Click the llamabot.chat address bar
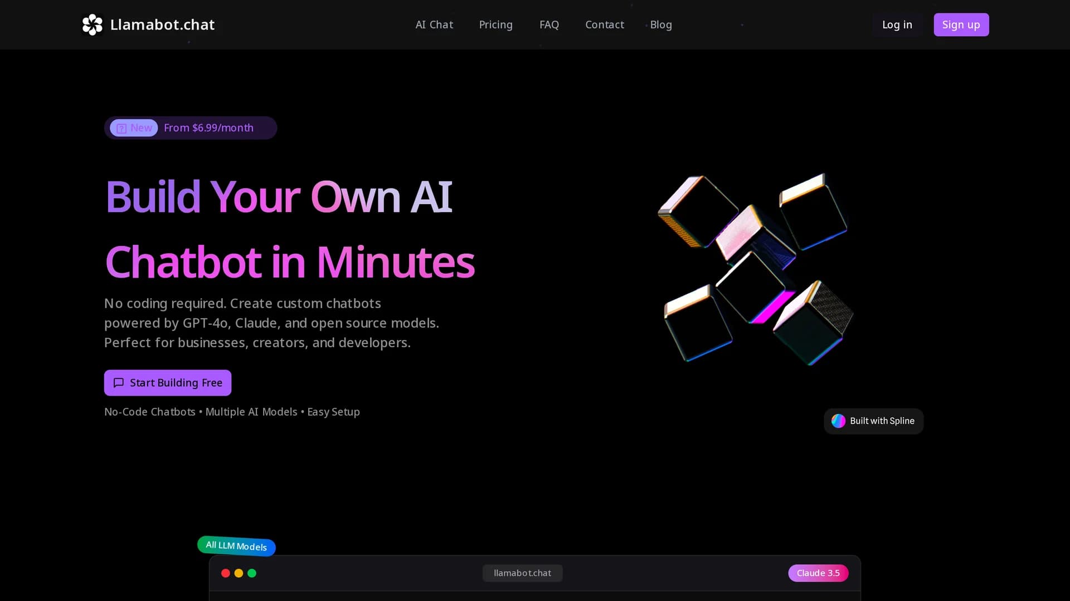The width and height of the screenshot is (1070, 601). click(522, 573)
